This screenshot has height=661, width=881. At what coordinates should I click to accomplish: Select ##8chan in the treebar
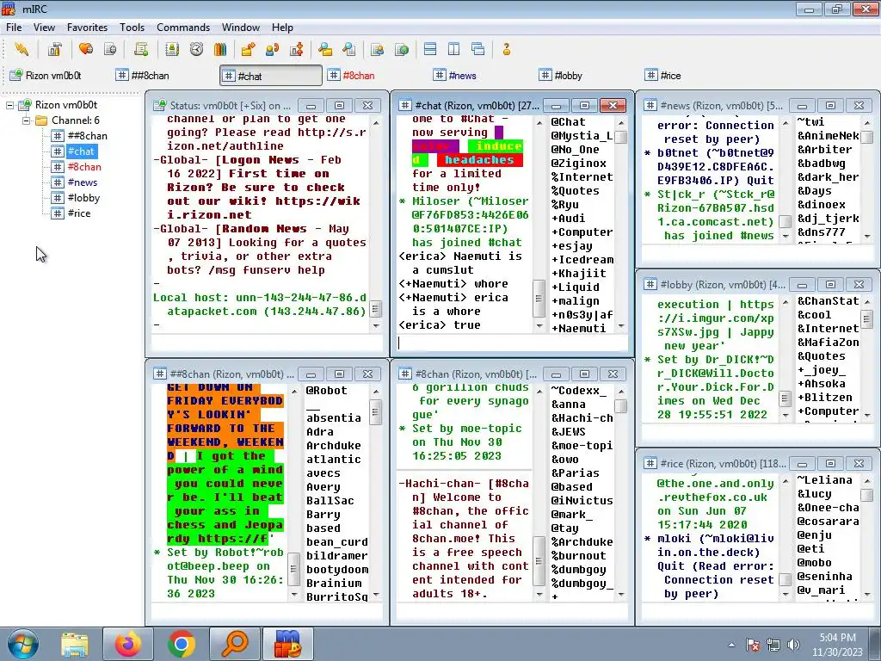87,135
